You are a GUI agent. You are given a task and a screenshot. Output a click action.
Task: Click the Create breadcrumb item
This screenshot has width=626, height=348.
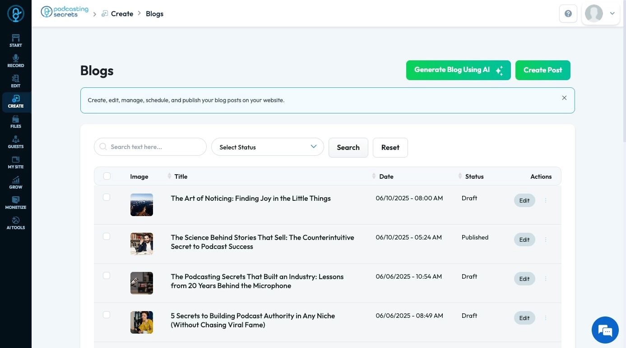[122, 14]
